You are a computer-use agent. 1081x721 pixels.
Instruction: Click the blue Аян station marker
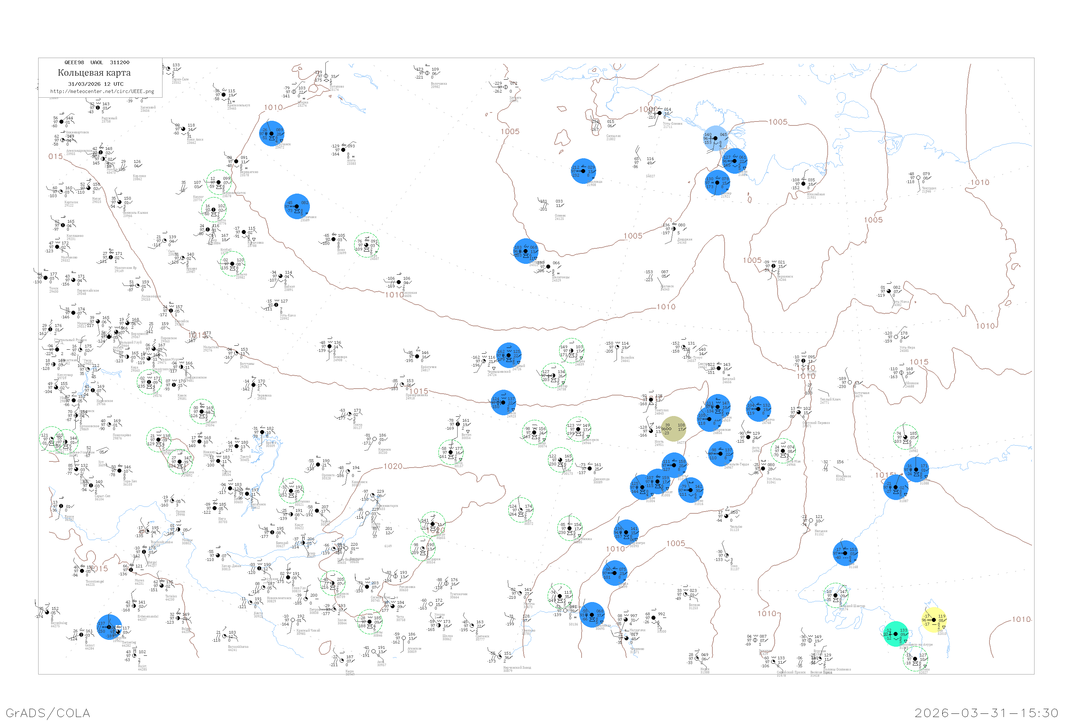845,553
